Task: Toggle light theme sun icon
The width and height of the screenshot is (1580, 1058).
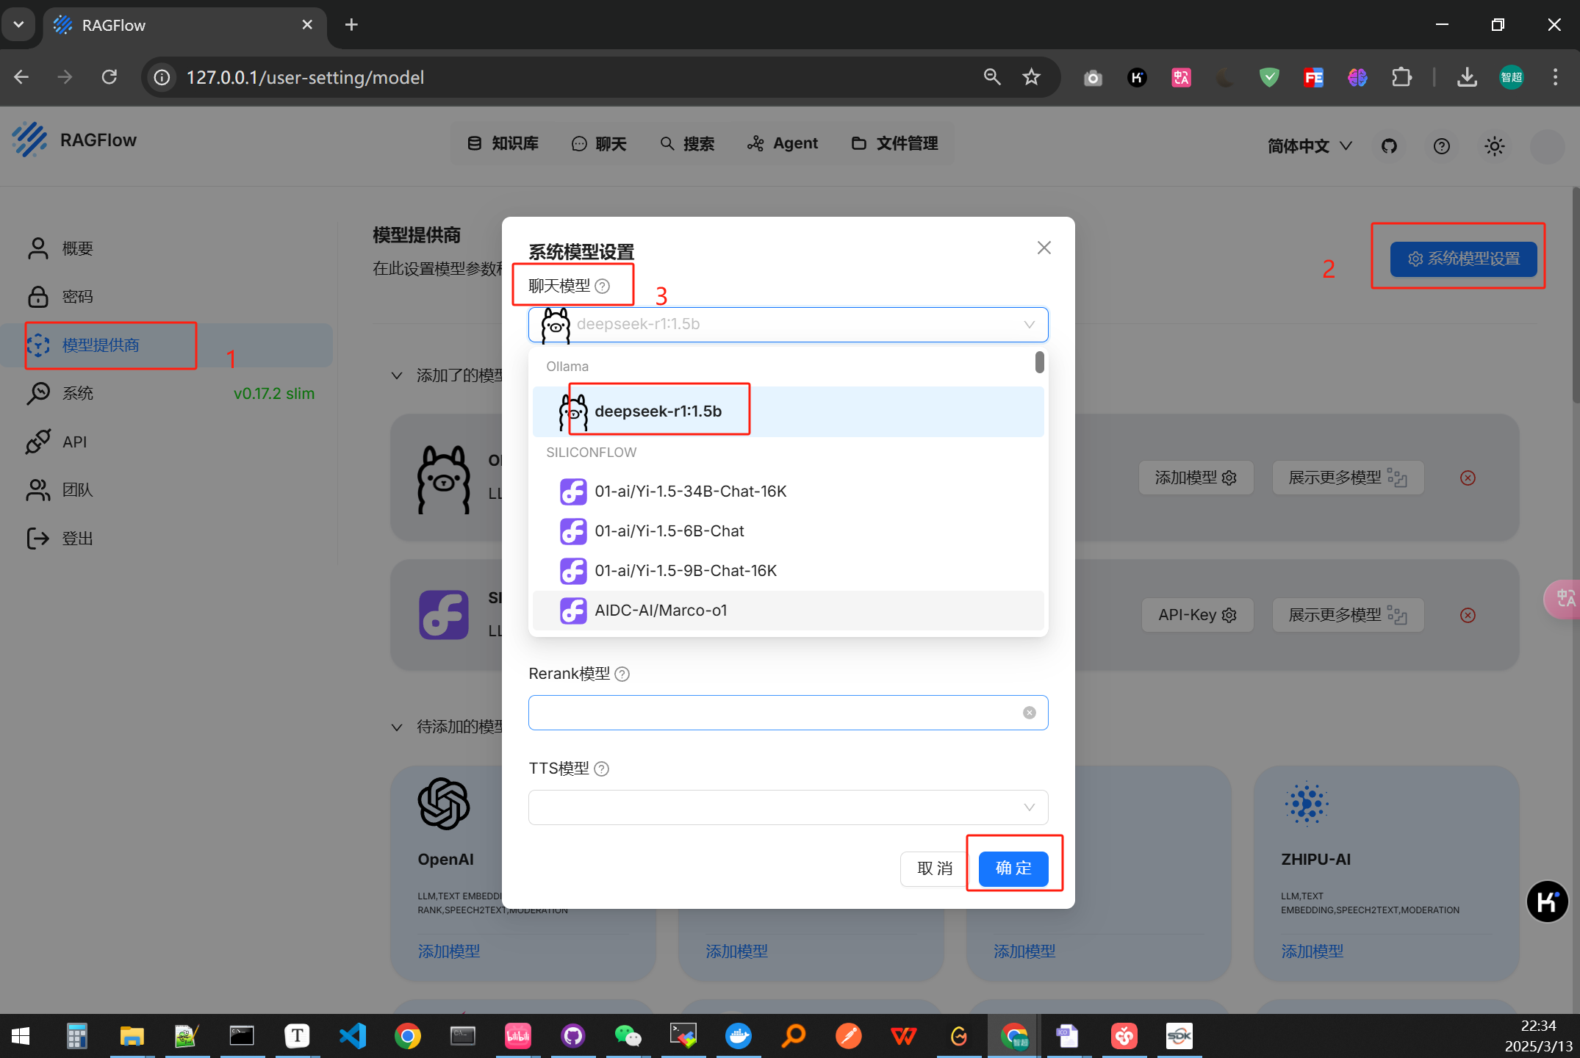Action: (1494, 145)
